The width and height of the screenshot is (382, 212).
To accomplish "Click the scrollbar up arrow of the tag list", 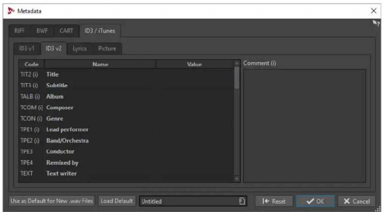I will pos(236,63).
